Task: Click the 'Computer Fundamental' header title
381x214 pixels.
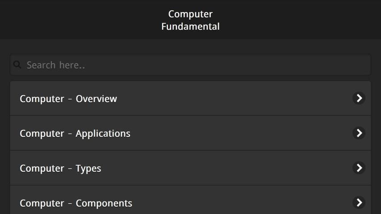Action: point(190,20)
